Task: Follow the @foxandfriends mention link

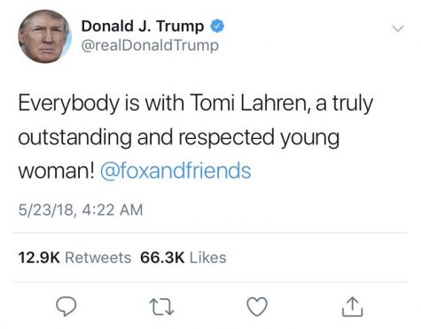Action: pos(175,171)
